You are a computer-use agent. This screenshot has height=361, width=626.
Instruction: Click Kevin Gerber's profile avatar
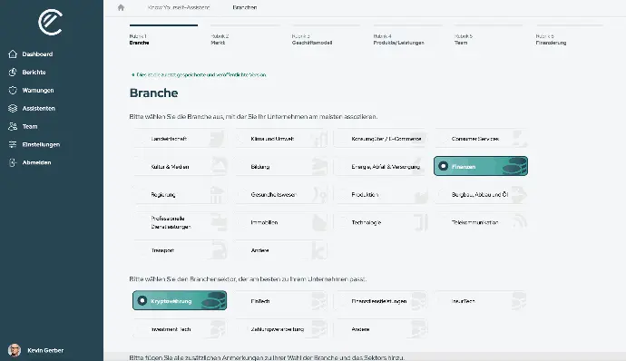point(15,350)
